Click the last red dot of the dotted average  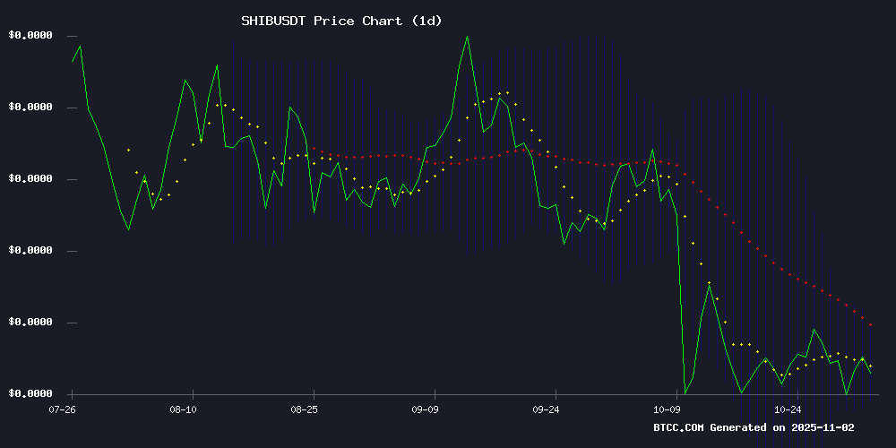[x=870, y=325]
